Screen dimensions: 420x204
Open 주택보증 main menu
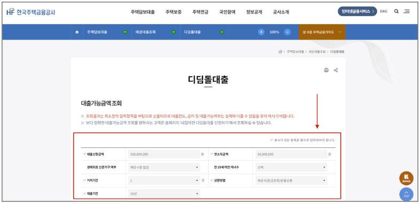174,12
